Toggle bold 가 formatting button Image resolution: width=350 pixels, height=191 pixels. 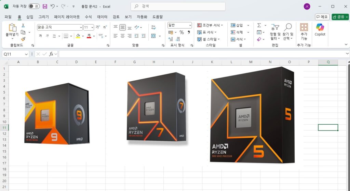[x=40, y=36]
